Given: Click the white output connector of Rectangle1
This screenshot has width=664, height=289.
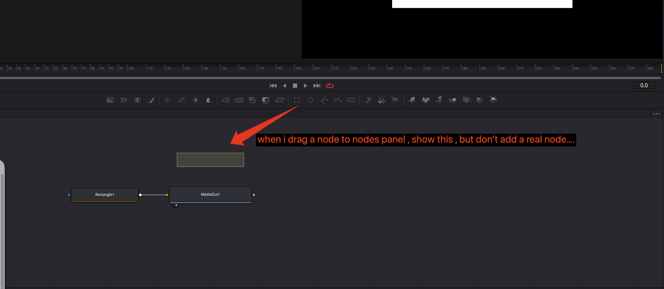Looking at the screenshot, I should coord(141,195).
